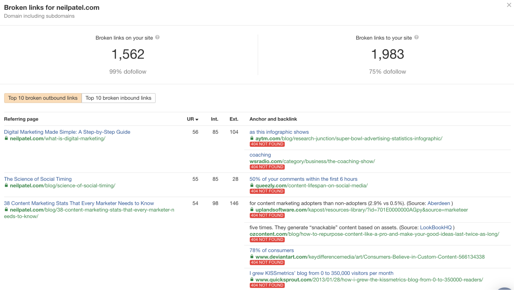Click the '99% dofollow' text
The image size is (514, 290).
tap(128, 72)
